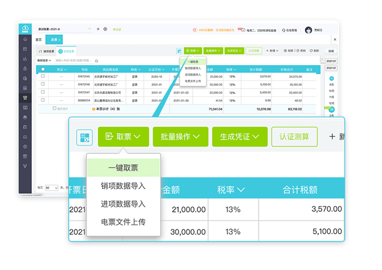Select the highlighted invoice icon in sidebar
This screenshot has height=270, width=382.
pyautogui.click(x=25, y=98)
